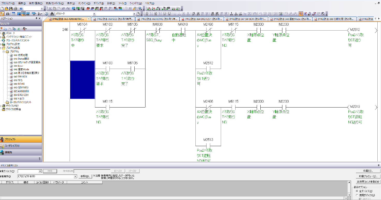This screenshot has width=381, height=200.
Task: Open the Print icon in toolbar
Action: (x=15, y=9)
